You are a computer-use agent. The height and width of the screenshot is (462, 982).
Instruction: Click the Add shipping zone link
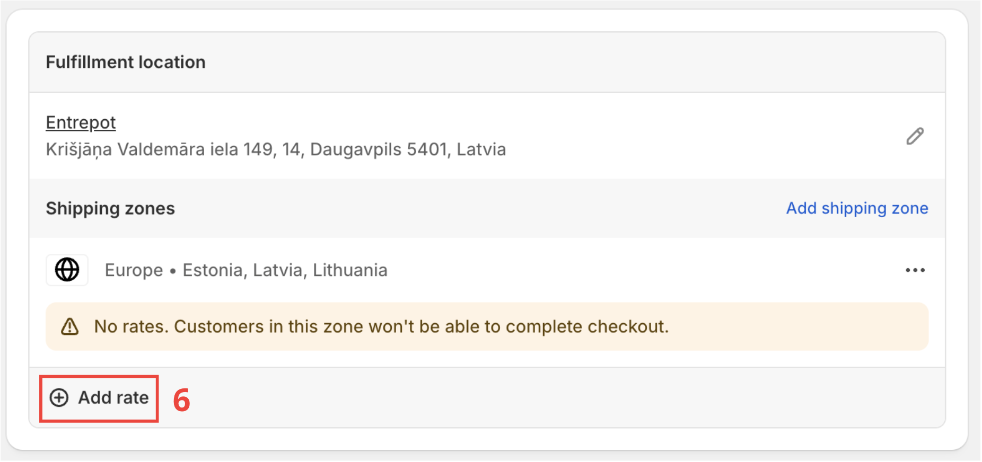click(x=857, y=208)
